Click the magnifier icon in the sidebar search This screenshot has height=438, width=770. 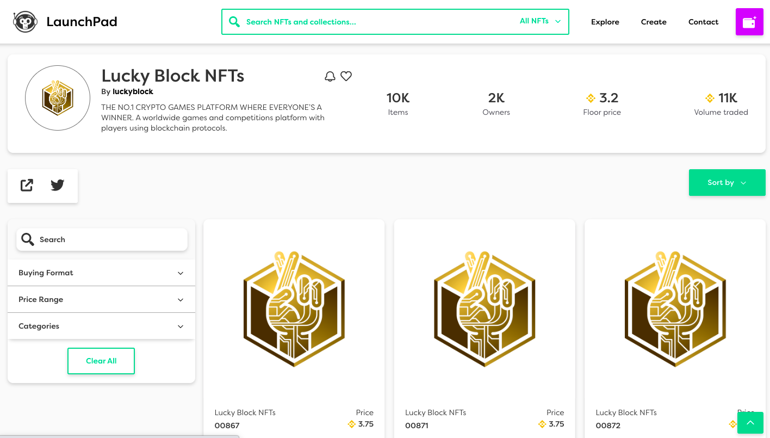[27, 239]
